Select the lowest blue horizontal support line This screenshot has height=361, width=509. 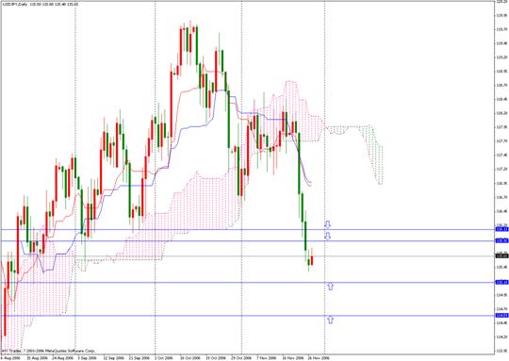[247, 316]
